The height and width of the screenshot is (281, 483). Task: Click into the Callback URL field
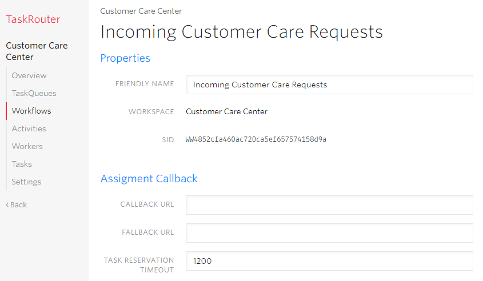click(x=329, y=205)
